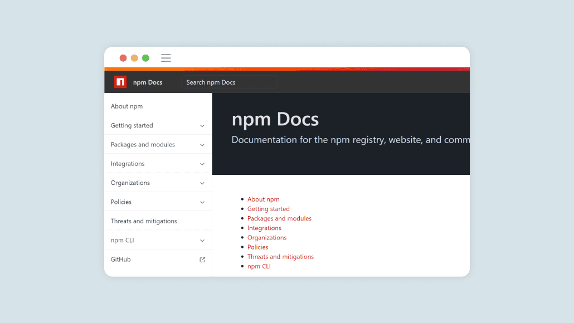The width and height of the screenshot is (574, 323).
Task: Follow the red Integrations link
Action: click(264, 228)
